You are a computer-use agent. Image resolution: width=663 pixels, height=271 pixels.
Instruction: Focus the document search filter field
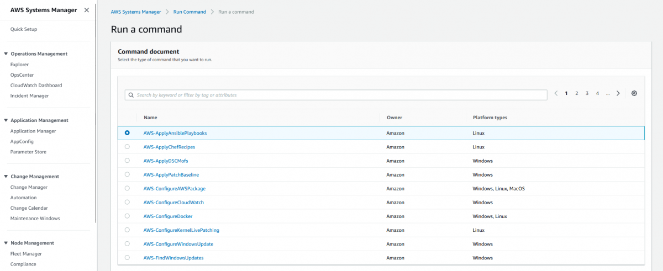(337, 95)
